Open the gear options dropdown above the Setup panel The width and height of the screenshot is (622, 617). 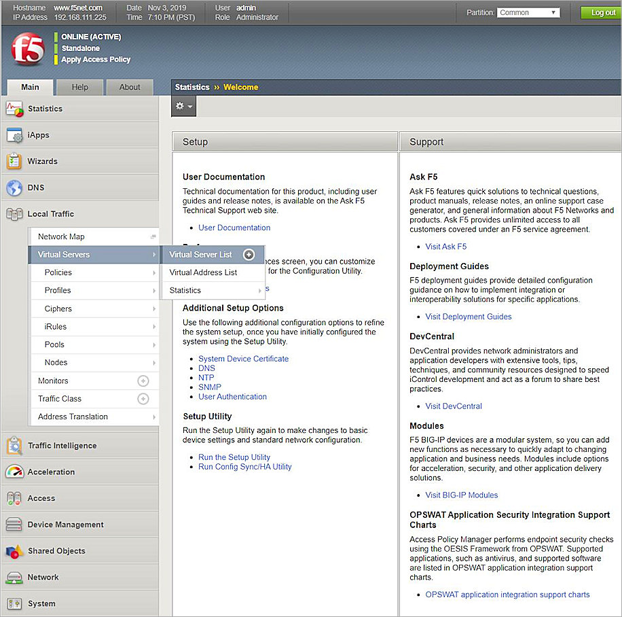(183, 106)
